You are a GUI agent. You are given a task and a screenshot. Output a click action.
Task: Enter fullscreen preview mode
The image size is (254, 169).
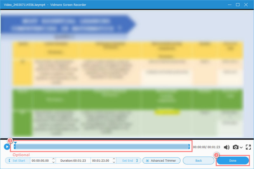248,147
